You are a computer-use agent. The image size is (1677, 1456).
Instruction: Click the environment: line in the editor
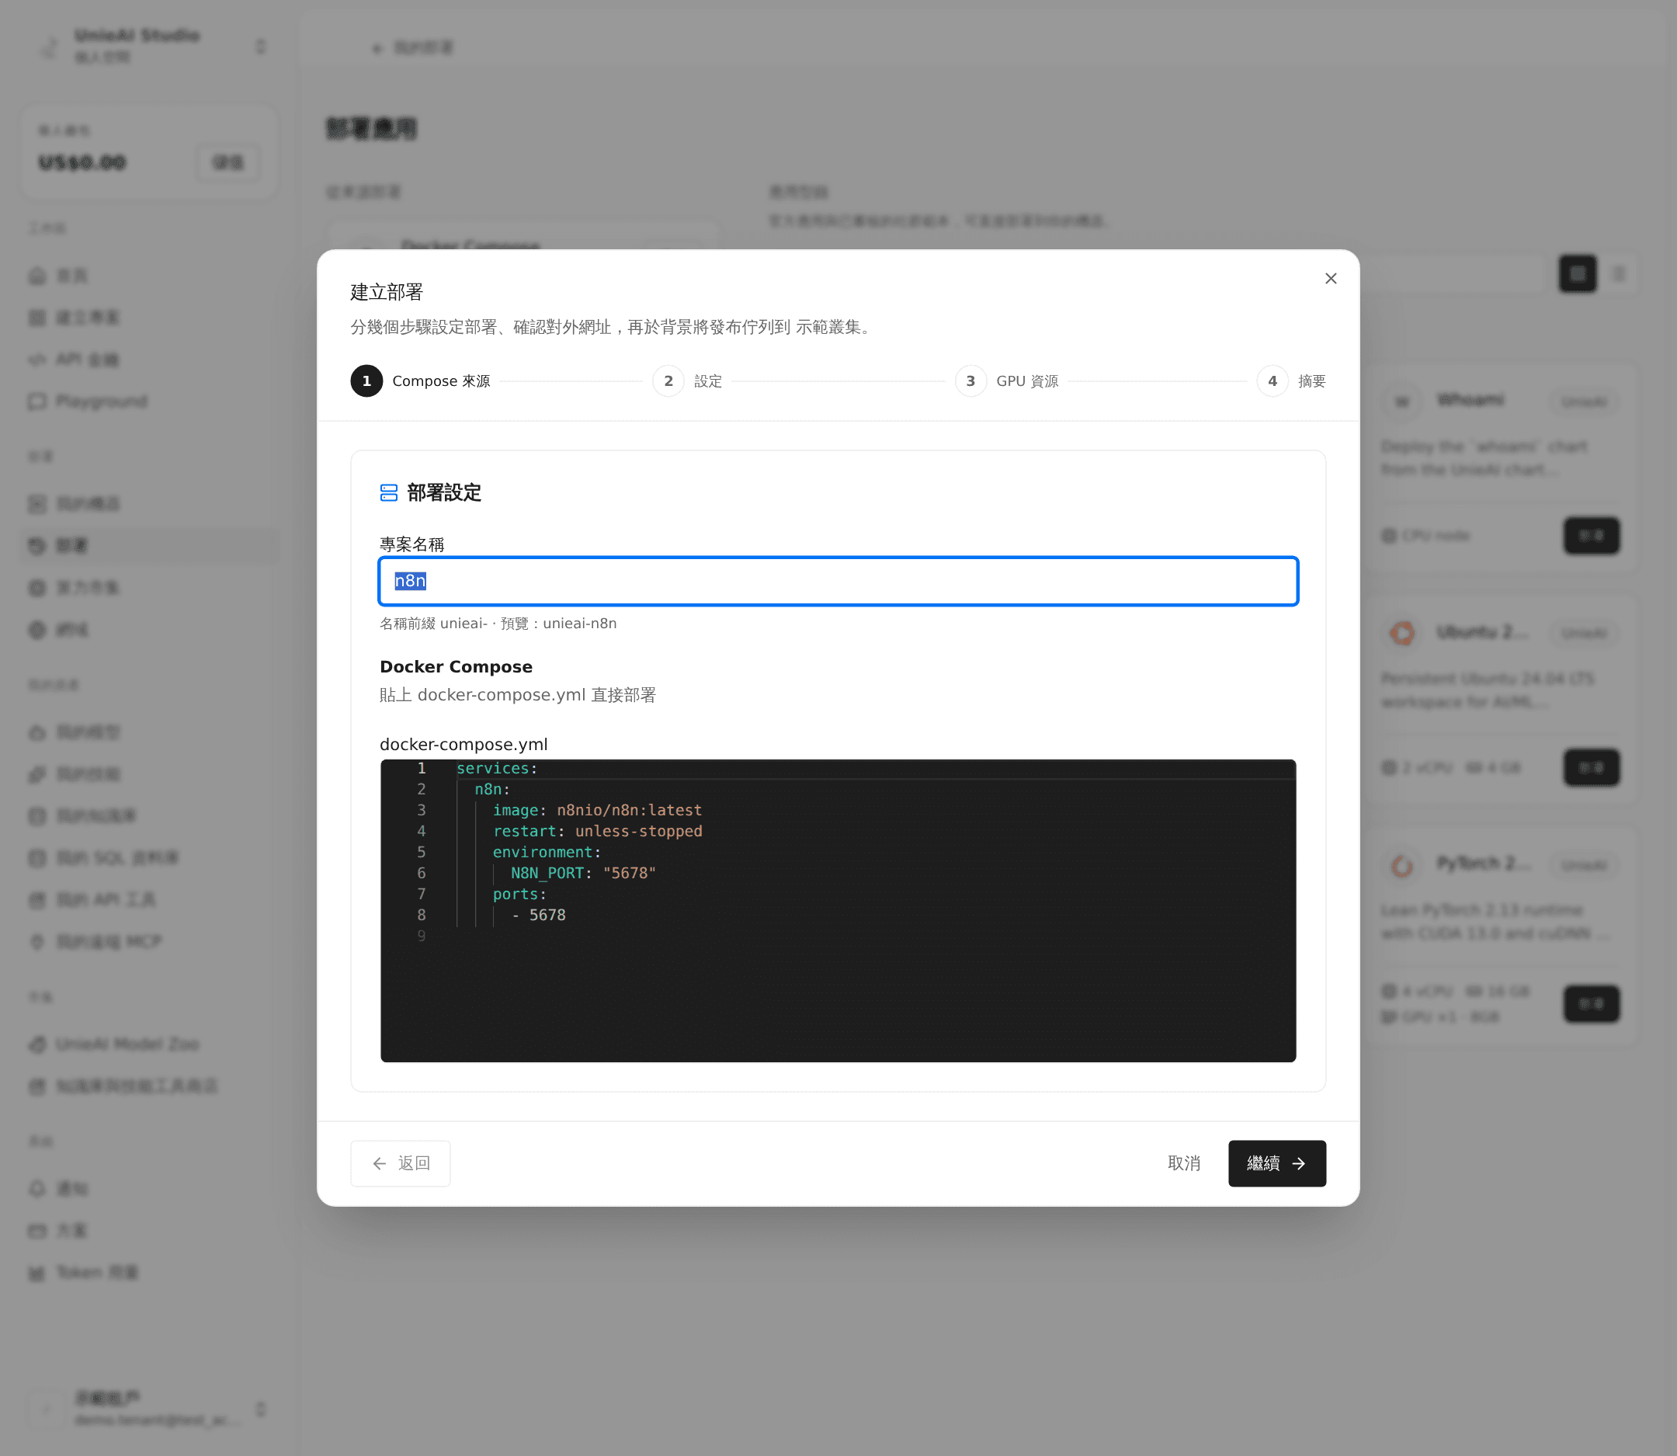(546, 853)
